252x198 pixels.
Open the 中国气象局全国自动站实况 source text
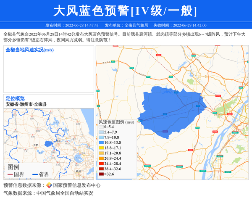(65, 193)
